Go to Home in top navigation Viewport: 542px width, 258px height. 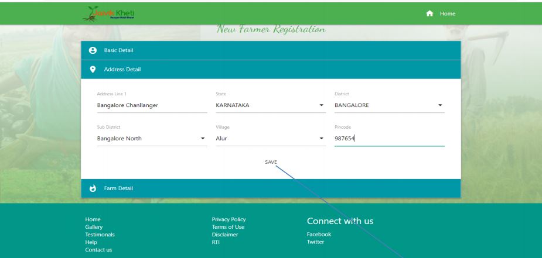pos(448,13)
